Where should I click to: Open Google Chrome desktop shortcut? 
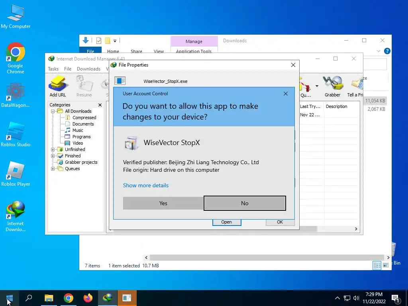(16, 58)
